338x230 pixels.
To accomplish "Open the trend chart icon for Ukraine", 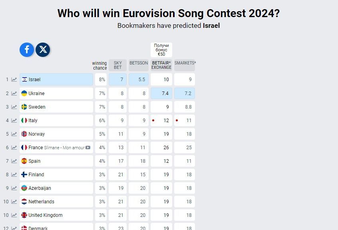I will pyautogui.click(x=14, y=94).
